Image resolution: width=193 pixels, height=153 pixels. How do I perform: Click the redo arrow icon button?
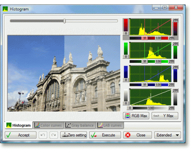54,135
